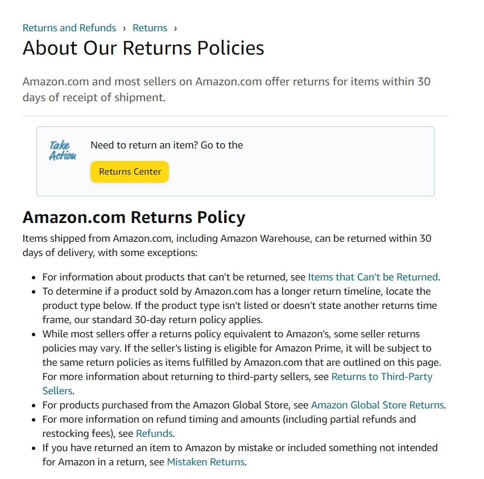484x479 pixels.
Task: Click chevron after Returns and Refunds breadcrumb
Action: click(124, 28)
